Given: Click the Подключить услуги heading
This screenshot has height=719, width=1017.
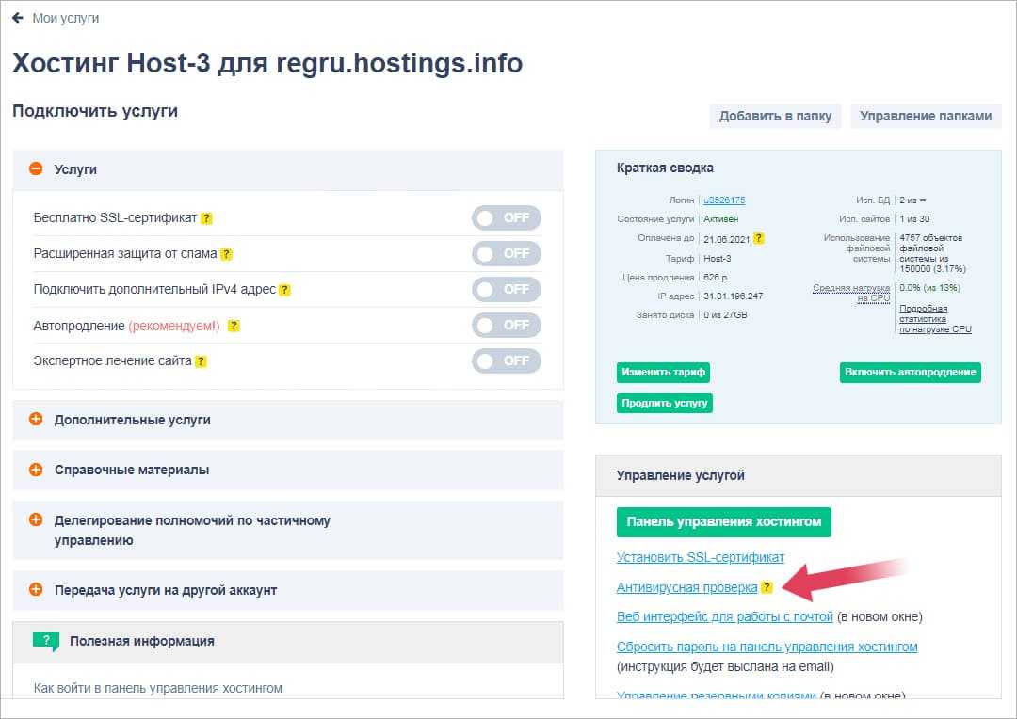Looking at the screenshot, I should [x=95, y=111].
